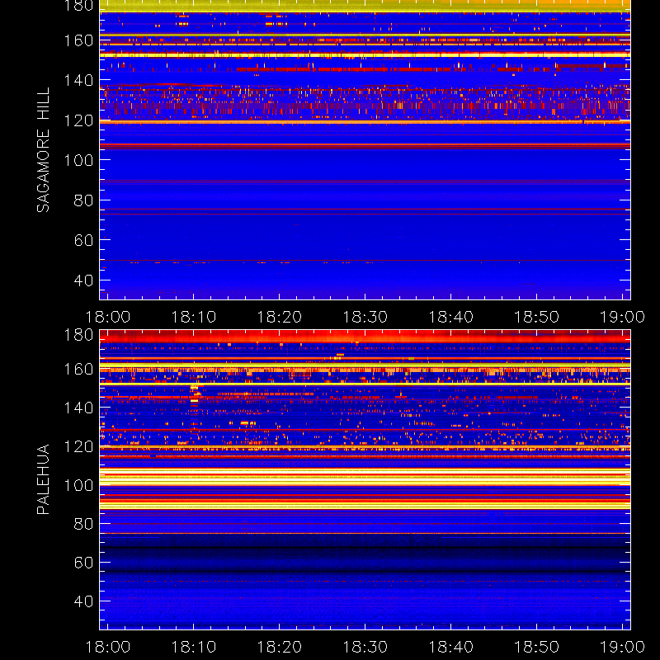The width and height of the screenshot is (660, 660).
Task: Click the 18:30 time label under the Sagamore Hill plot
Action: (x=365, y=317)
